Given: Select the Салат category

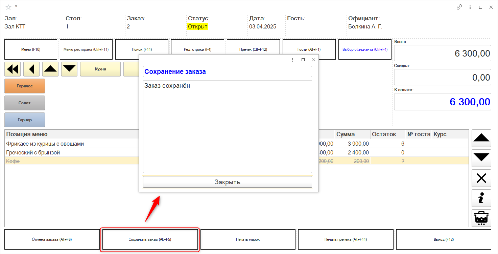Looking at the screenshot, I should pyautogui.click(x=25, y=103).
